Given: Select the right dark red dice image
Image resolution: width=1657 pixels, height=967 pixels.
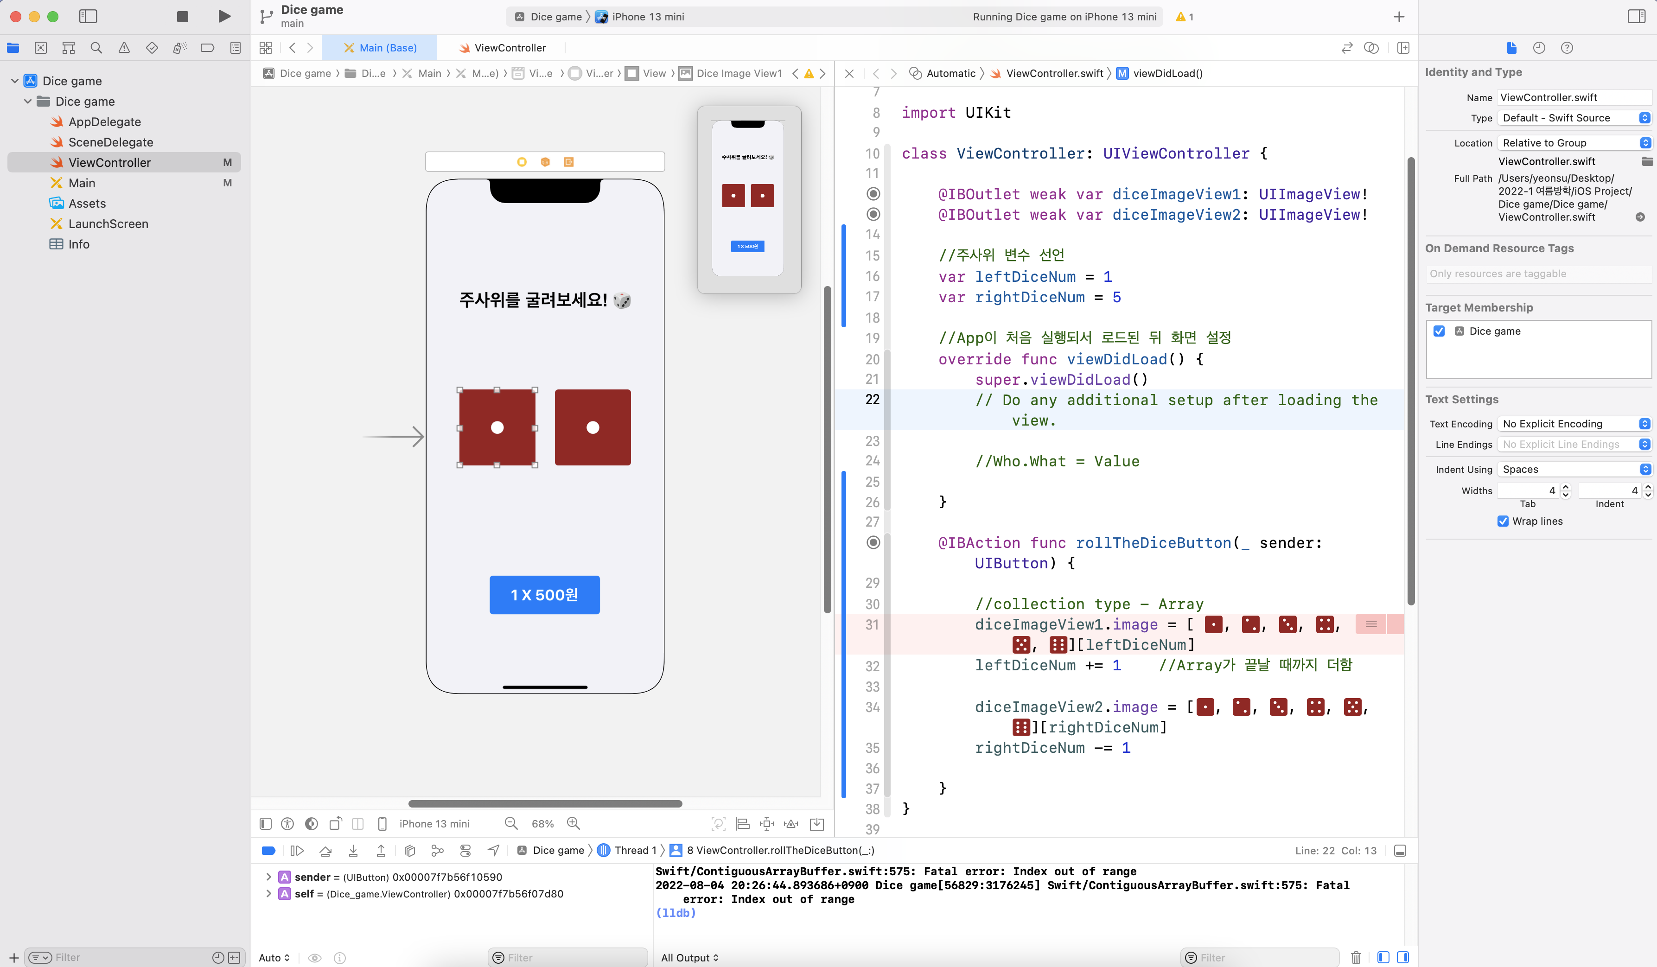Looking at the screenshot, I should click(x=593, y=427).
